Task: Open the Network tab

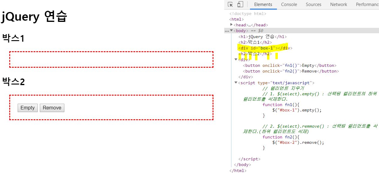Action: (339, 4)
